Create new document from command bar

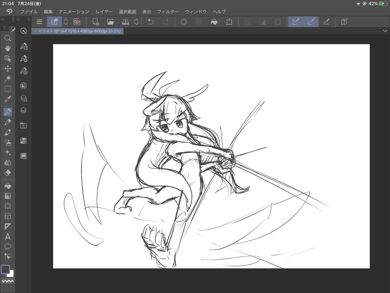pyautogui.click(x=96, y=22)
